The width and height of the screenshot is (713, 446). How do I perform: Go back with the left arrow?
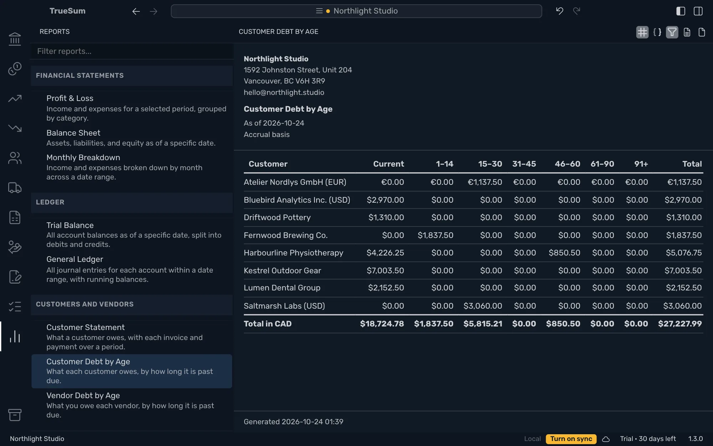tap(136, 11)
